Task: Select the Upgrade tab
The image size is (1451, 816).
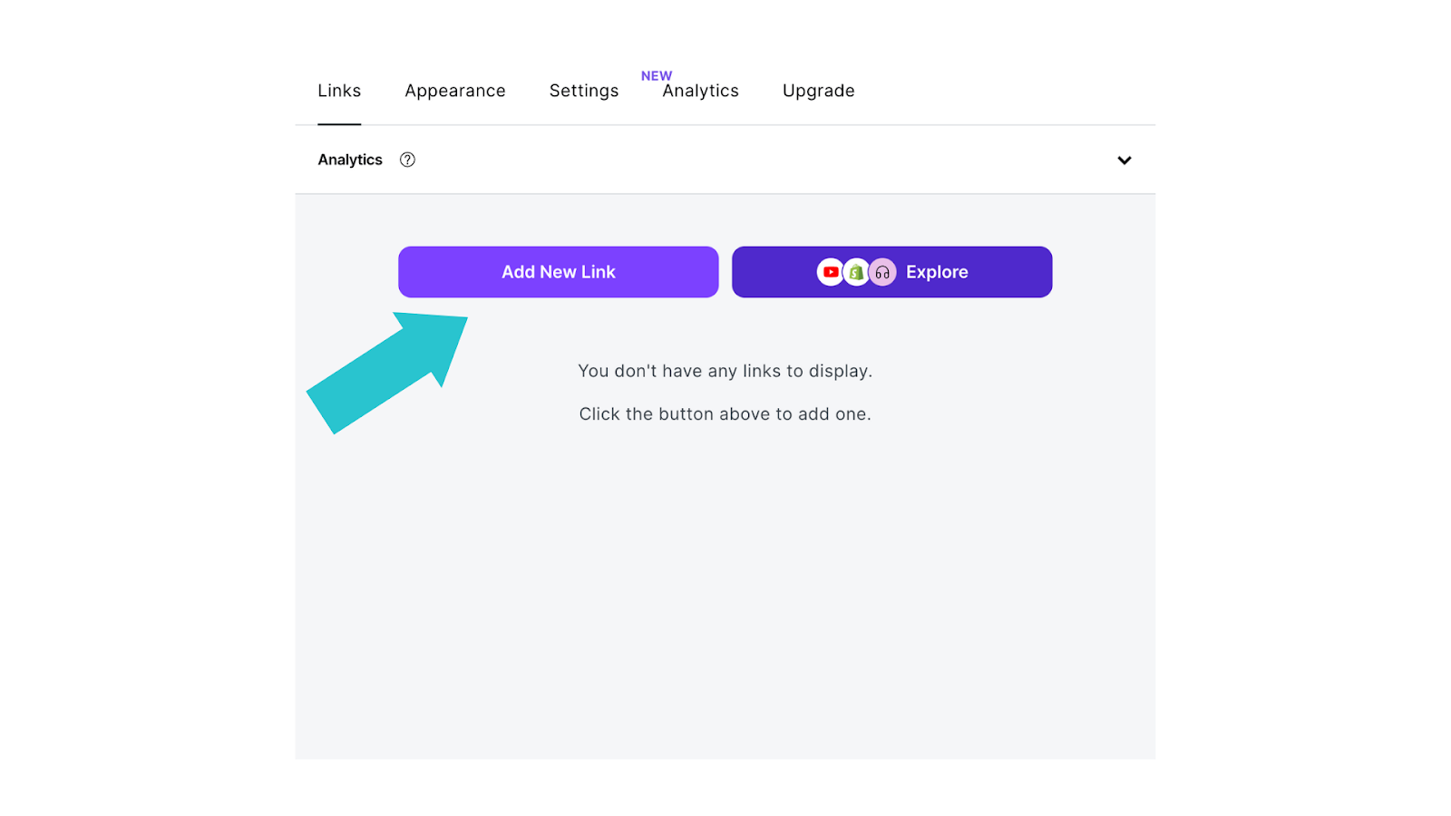Action: point(819,91)
